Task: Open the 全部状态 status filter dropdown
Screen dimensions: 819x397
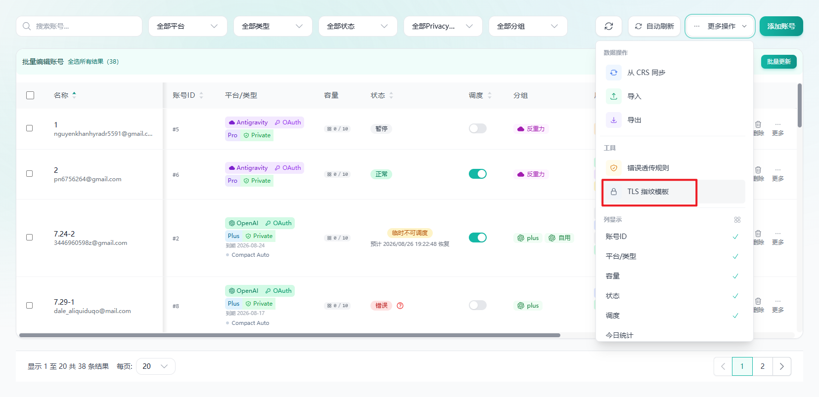Action: click(x=358, y=26)
